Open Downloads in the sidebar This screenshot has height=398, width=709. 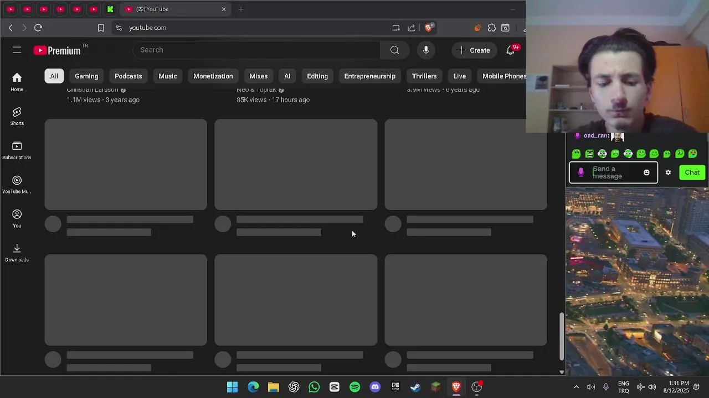[17, 253]
